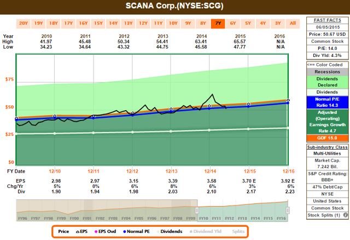
Task: Click the 12/10 FY date label
Action: (55, 172)
